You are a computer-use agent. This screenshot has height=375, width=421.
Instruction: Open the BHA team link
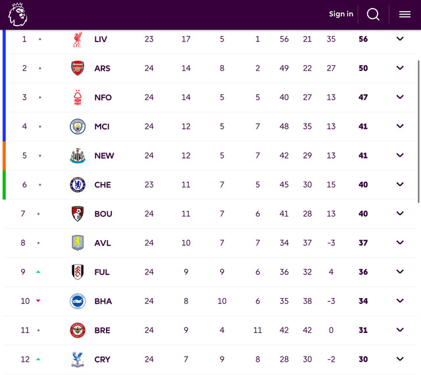pos(103,301)
